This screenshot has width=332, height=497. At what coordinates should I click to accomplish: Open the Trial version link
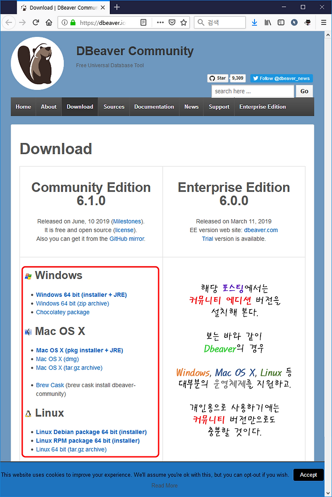point(207,239)
